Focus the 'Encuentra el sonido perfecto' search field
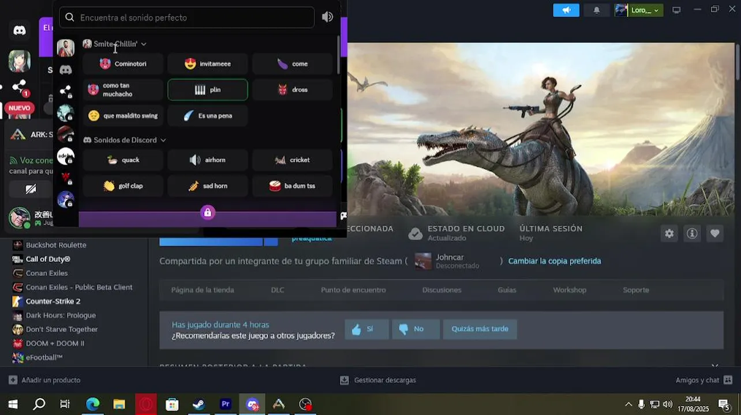Image resolution: width=741 pixels, height=415 pixels. [x=186, y=17]
